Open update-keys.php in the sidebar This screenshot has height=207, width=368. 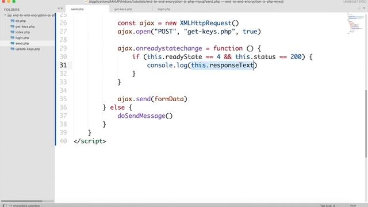tap(28, 49)
